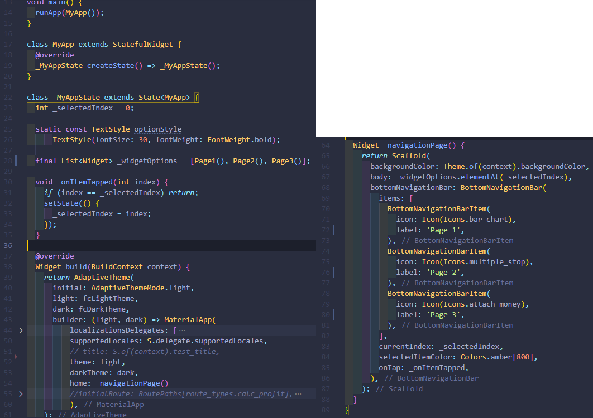Click Icons.multiple_stop icon reference

485,262
